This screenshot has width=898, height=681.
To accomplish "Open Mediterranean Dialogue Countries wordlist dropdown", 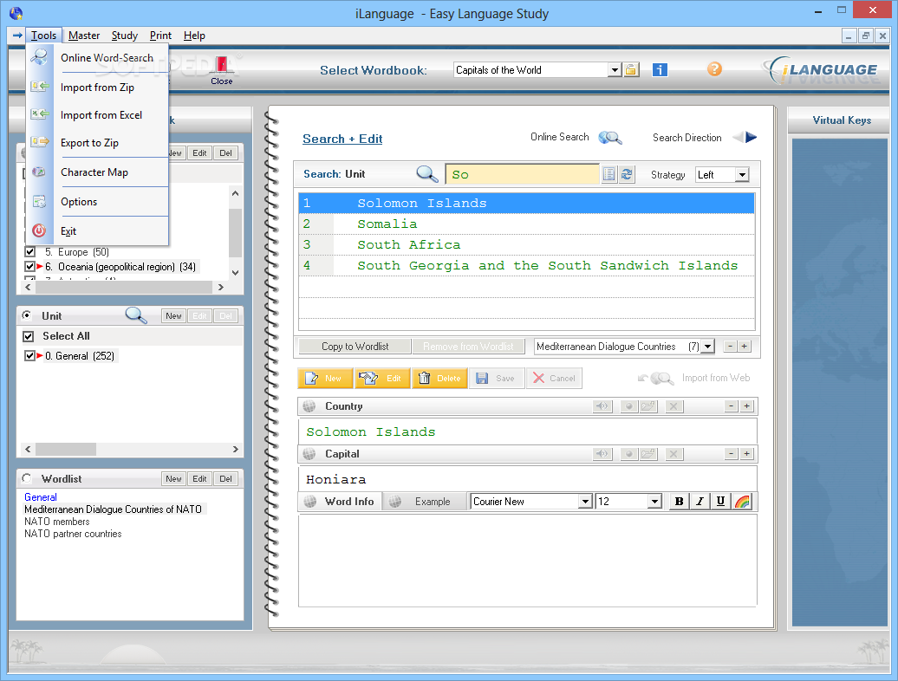I will pyautogui.click(x=708, y=347).
